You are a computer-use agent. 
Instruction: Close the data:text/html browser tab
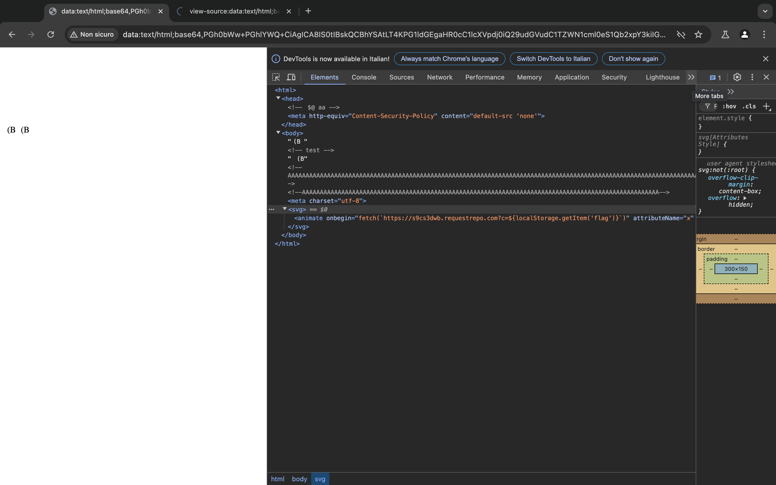click(161, 11)
